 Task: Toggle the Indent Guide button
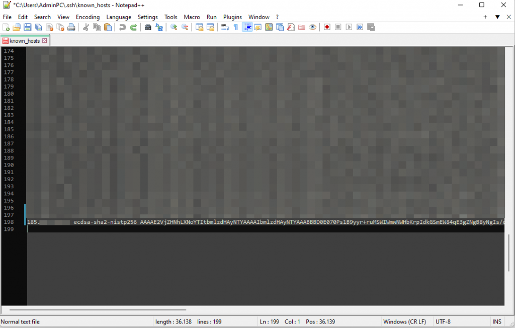(247, 27)
